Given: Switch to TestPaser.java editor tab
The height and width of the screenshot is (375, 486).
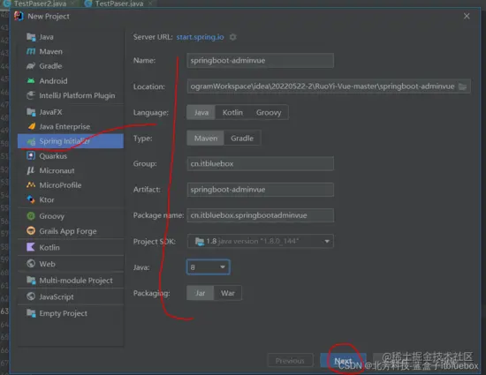Looking at the screenshot, I should click(x=118, y=4).
